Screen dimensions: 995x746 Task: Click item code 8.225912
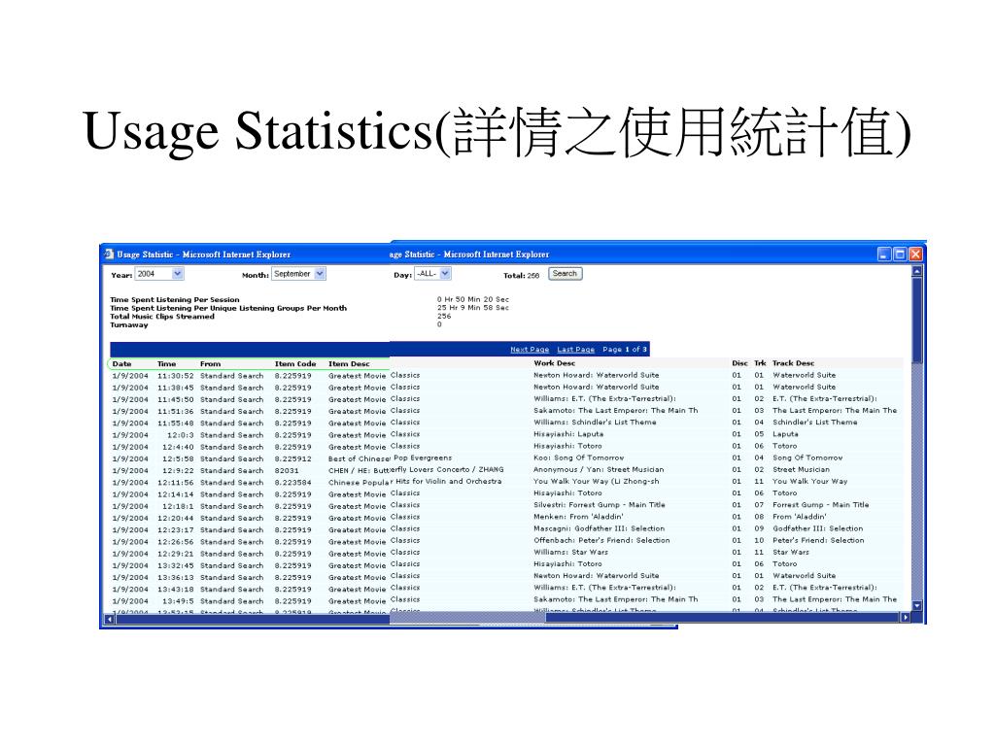(292, 458)
